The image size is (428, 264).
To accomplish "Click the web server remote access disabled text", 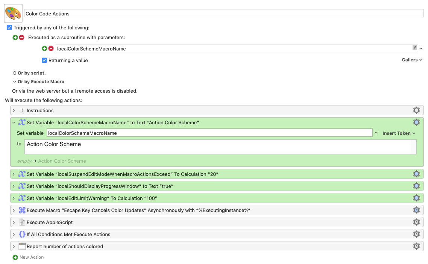I will [x=75, y=91].
